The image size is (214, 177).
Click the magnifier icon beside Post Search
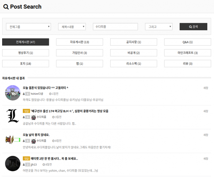(6, 7)
